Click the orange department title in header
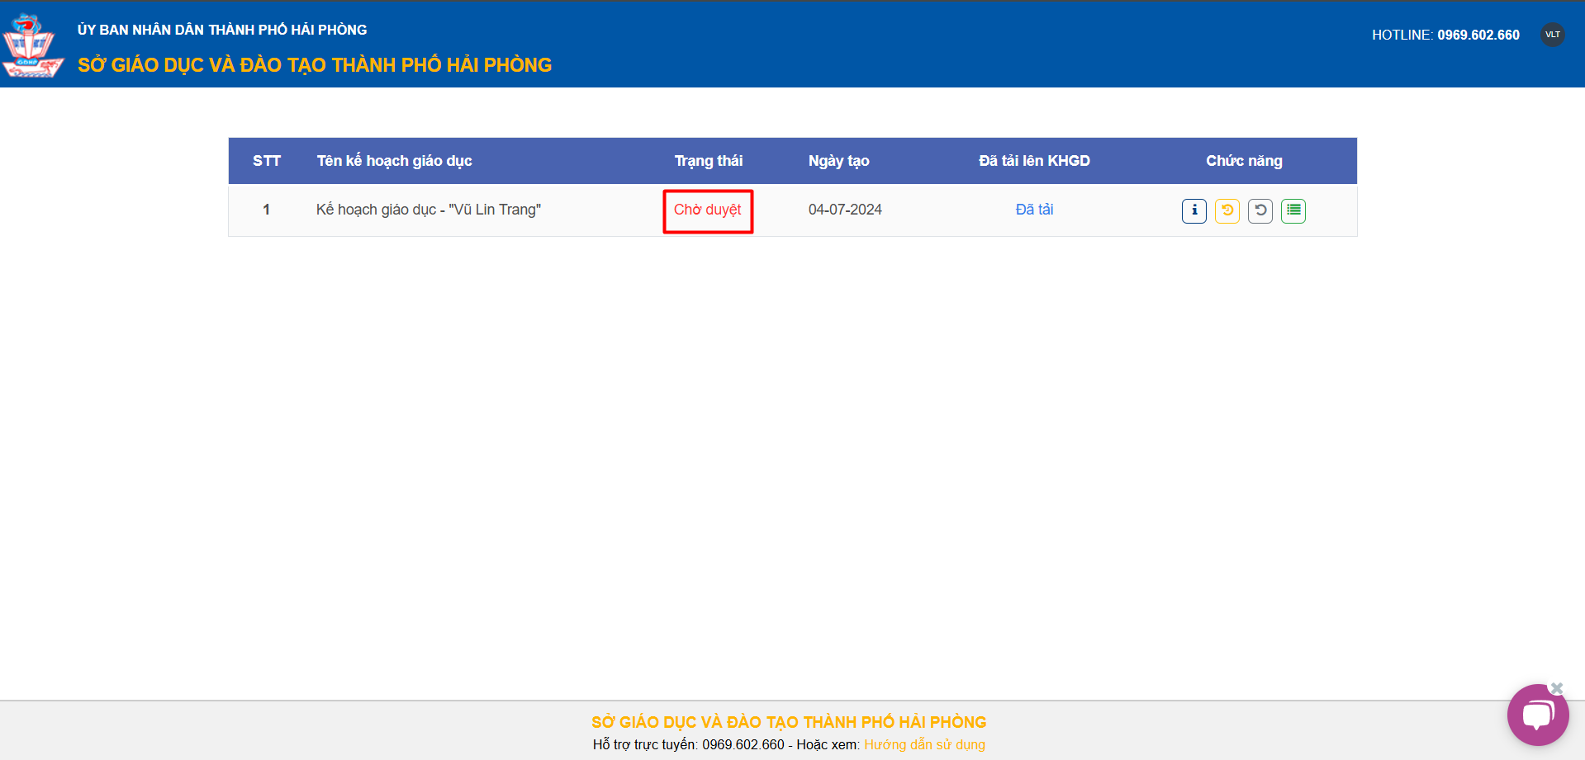 [315, 65]
